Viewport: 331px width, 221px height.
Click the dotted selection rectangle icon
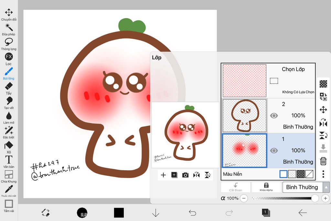[x=274, y=81]
